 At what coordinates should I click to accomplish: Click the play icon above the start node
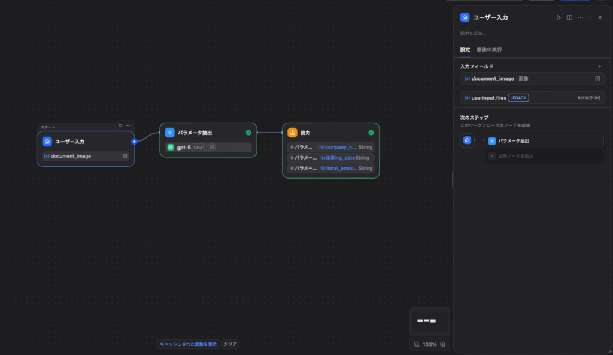pyautogui.click(x=121, y=126)
